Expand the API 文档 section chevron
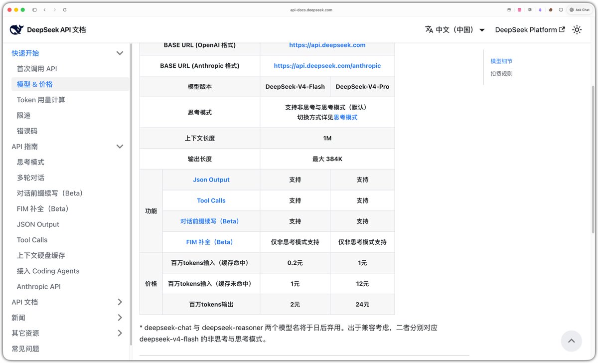This screenshot has width=598, height=363. (120, 302)
